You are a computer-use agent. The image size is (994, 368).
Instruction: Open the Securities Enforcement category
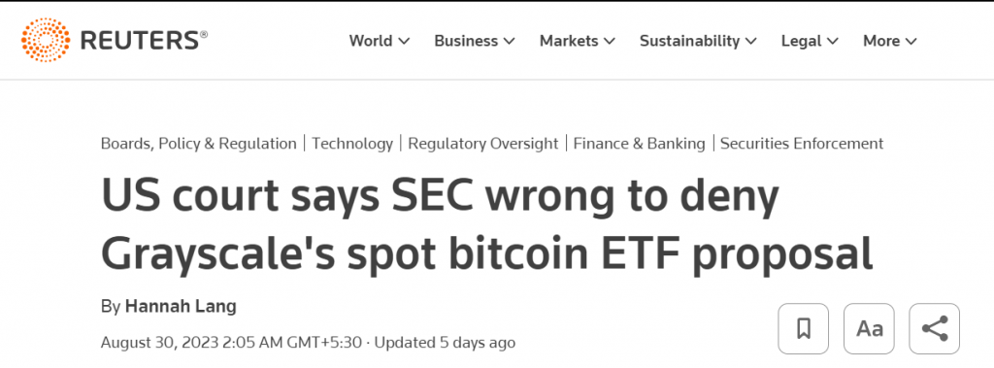802,144
